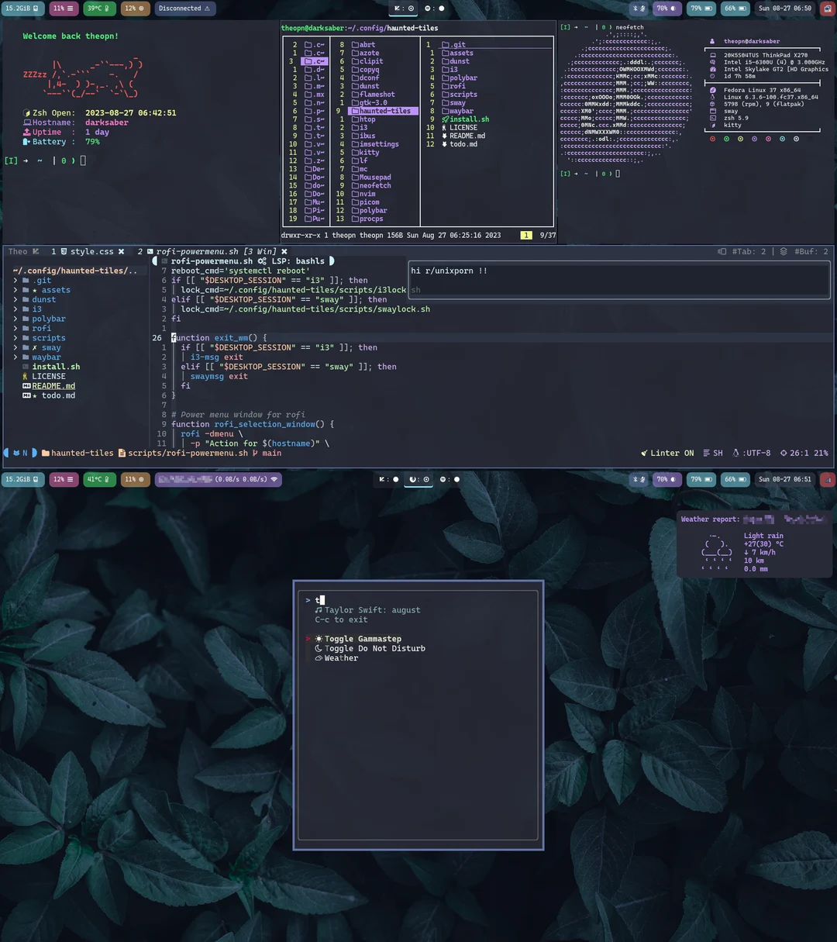Click the Disconnected network widget in the top bar
837x942 pixels.
pos(184,9)
